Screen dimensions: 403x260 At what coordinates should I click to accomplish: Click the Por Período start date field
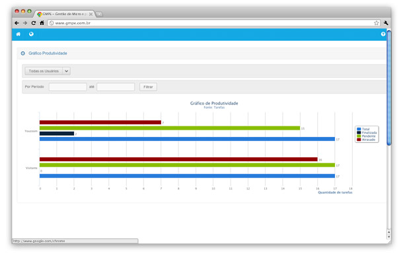point(68,87)
